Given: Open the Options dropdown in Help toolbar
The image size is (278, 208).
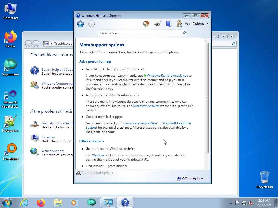Looking at the screenshot, I should coord(201,24).
